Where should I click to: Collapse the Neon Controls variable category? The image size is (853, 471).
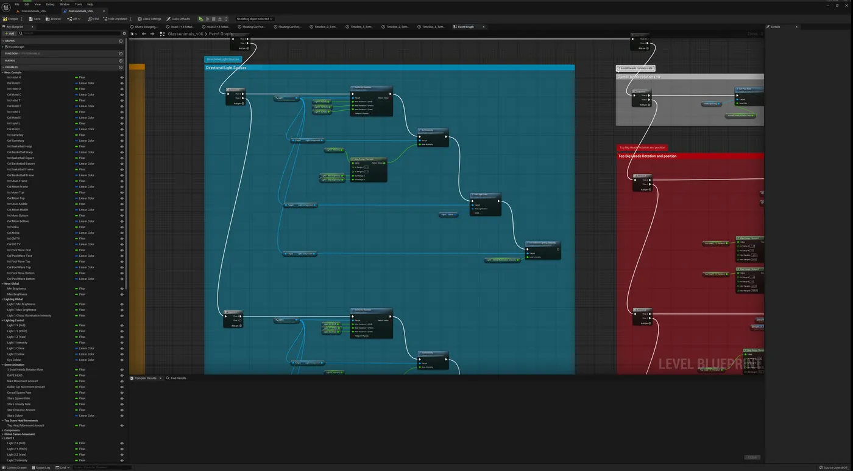click(x=2, y=72)
